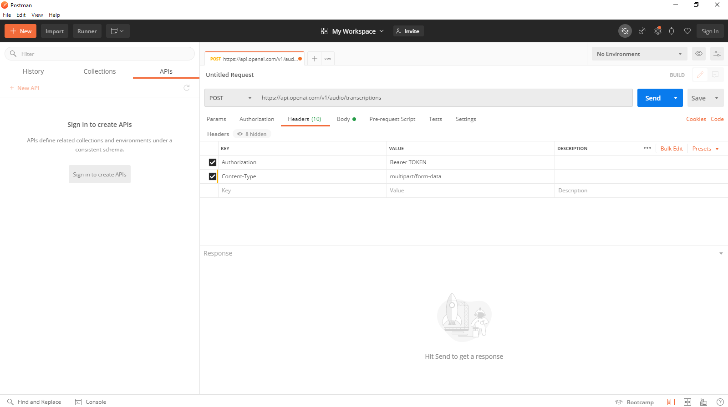Click the orange New button

tap(20, 31)
